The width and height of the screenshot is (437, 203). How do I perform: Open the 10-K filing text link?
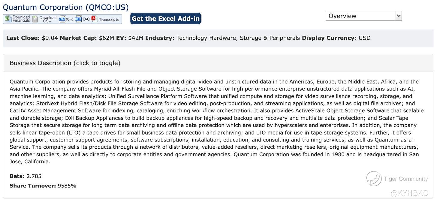[69, 19]
